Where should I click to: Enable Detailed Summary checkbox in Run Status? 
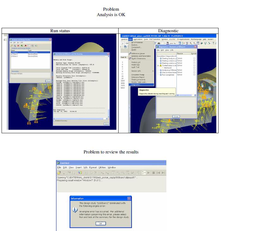(x=54, y=121)
